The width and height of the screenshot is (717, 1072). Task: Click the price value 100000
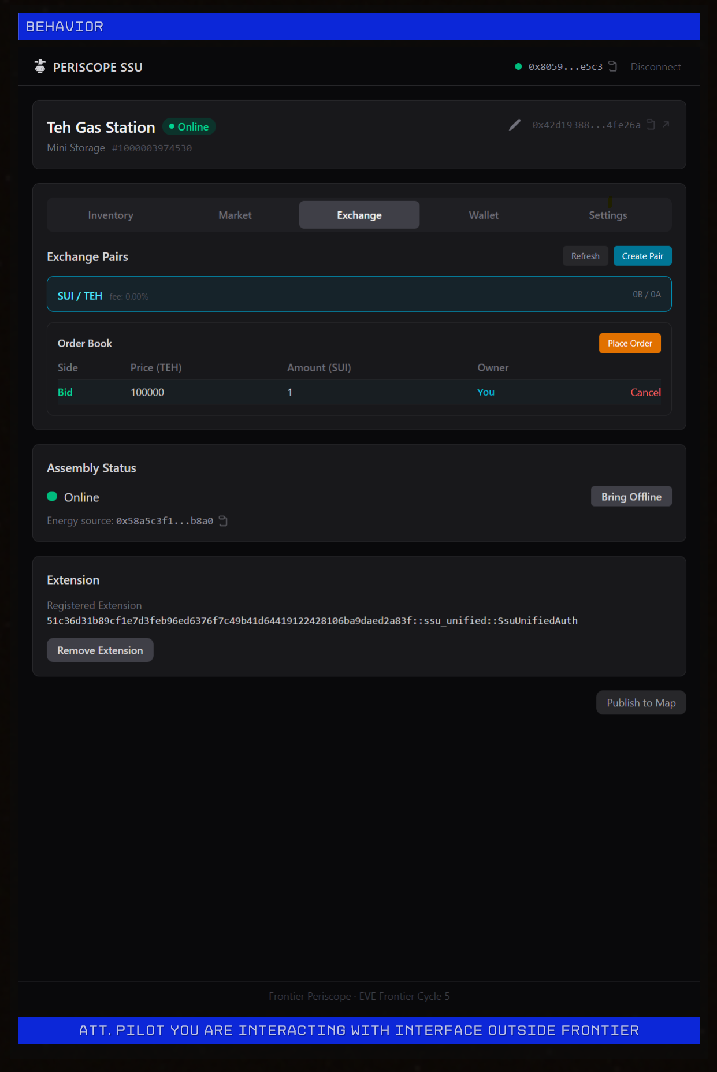tap(147, 392)
